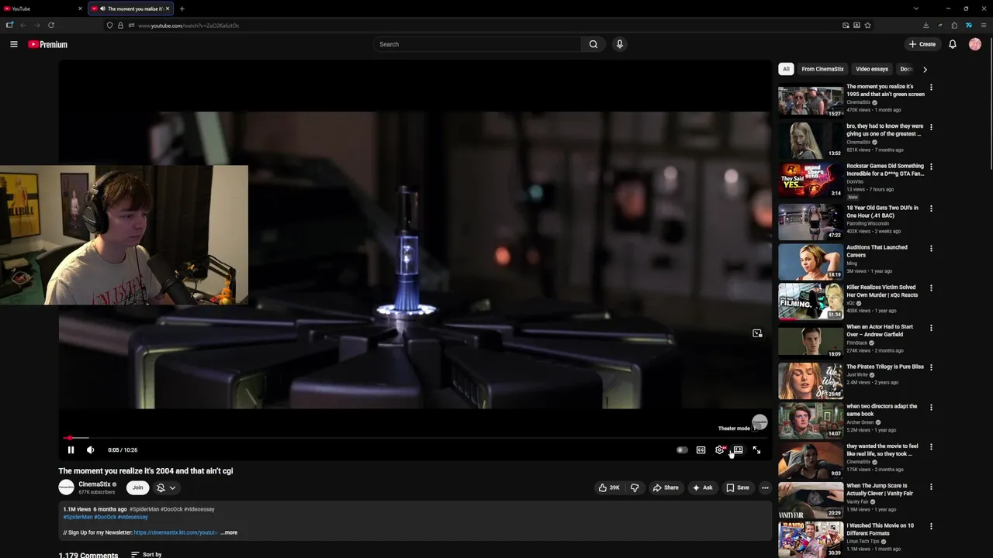Open more actions ellipsis under video
Image resolution: width=993 pixels, height=558 pixels.
click(765, 487)
